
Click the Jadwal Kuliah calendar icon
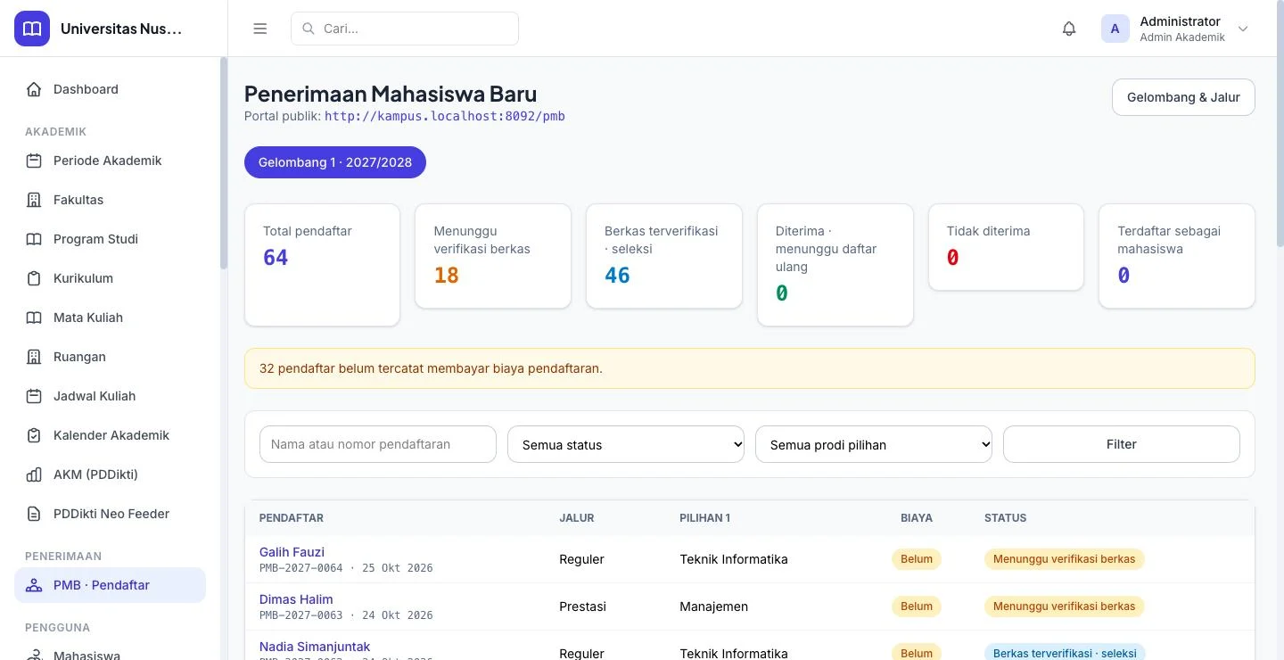[34, 396]
